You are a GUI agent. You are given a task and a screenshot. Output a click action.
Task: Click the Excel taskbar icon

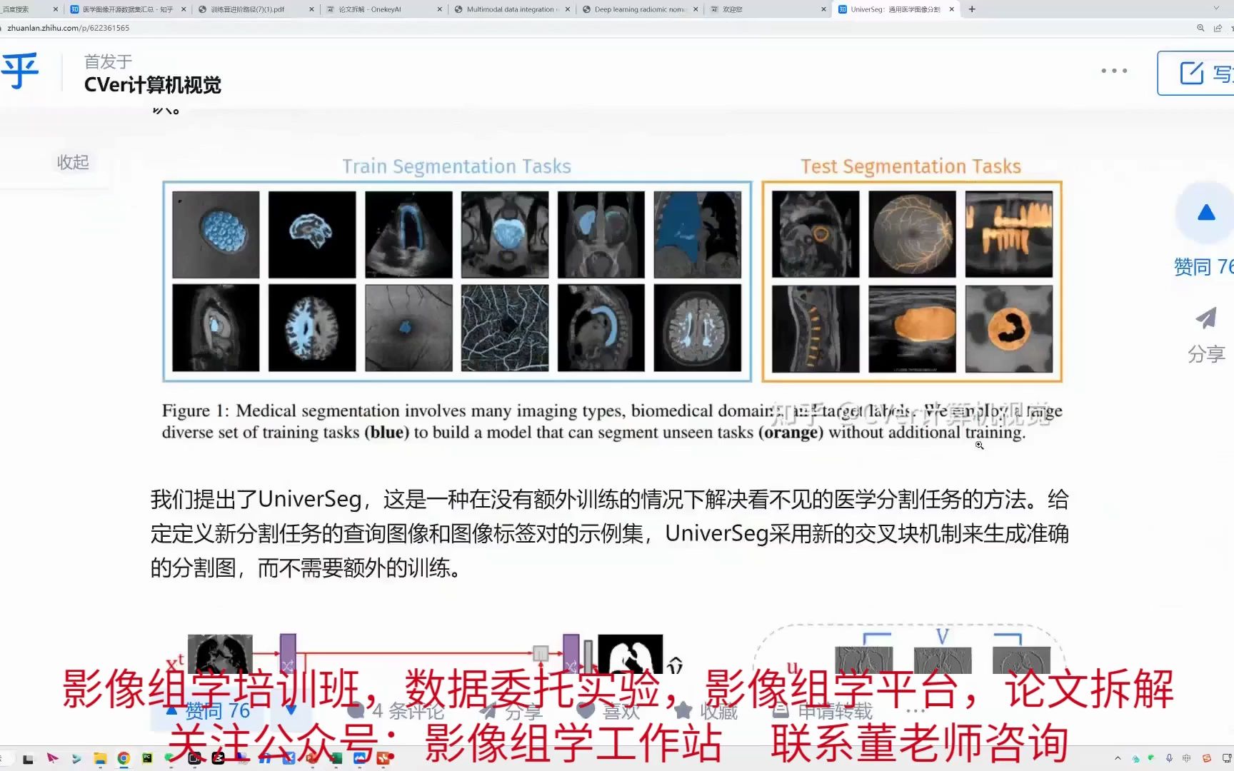pyautogui.click(x=336, y=758)
